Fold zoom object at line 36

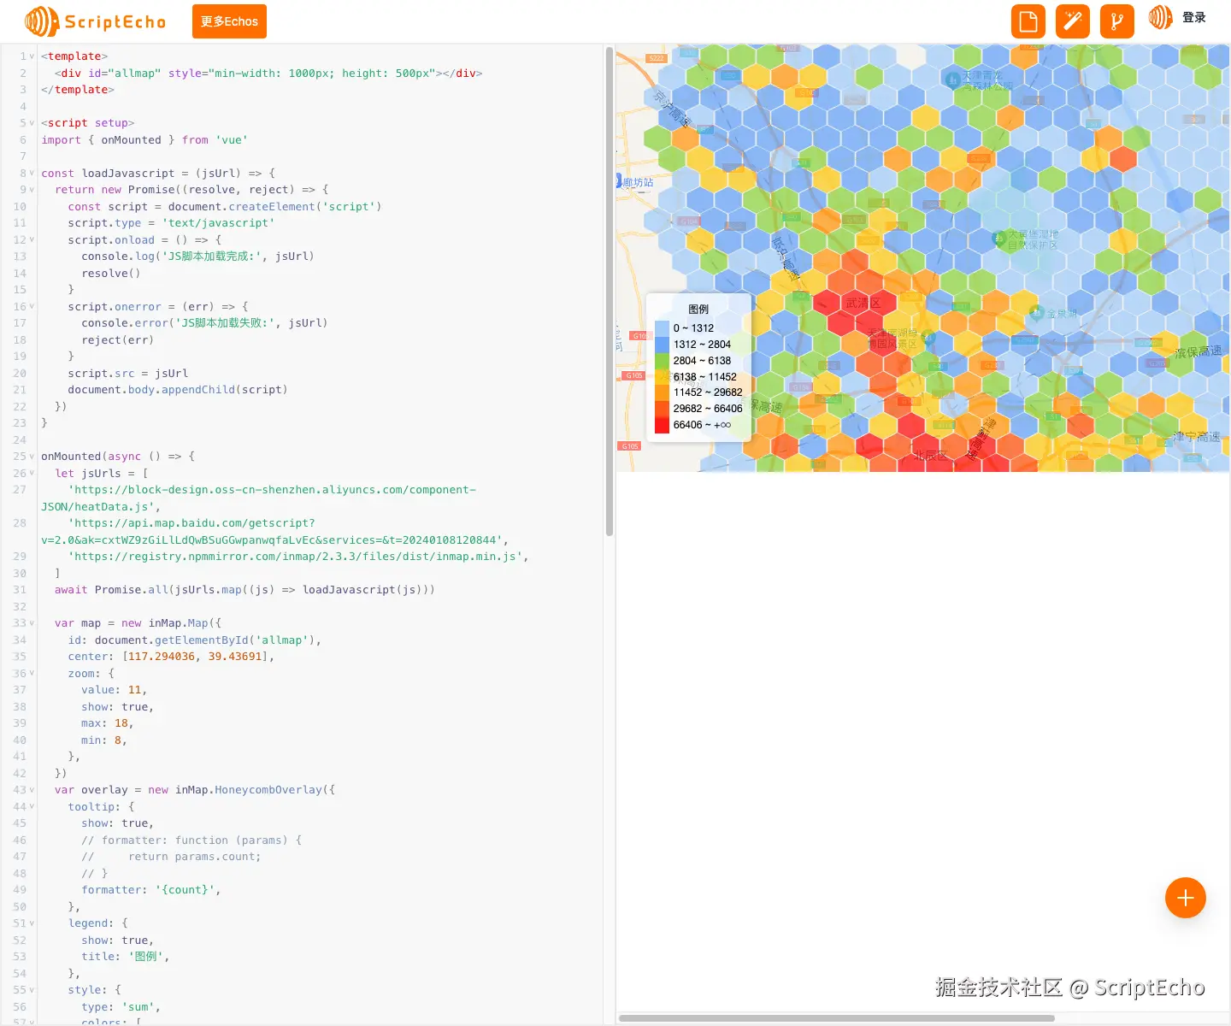[x=32, y=674]
